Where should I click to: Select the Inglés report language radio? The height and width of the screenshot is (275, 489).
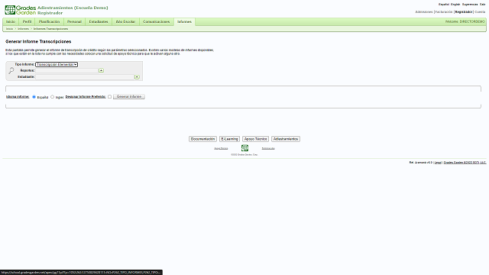pyautogui.click(x=53, y=97)
